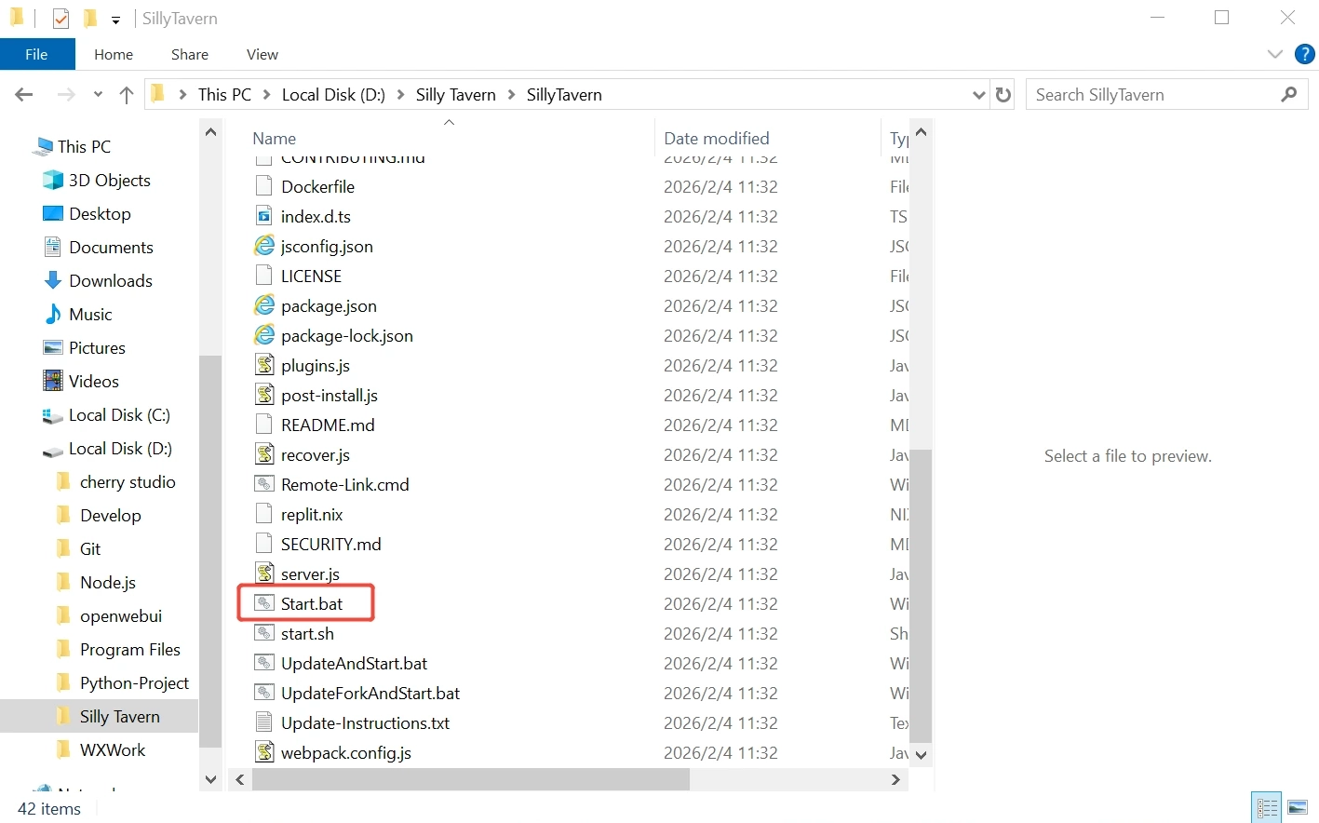Open the Customize Quick Access Toolbar dropdown
The height and width of the screenshot is (823, 1319).
click(x=116, y=20)
